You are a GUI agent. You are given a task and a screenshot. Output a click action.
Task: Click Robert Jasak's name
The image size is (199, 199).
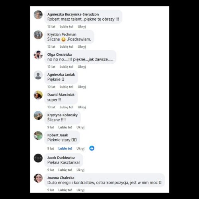58,135
